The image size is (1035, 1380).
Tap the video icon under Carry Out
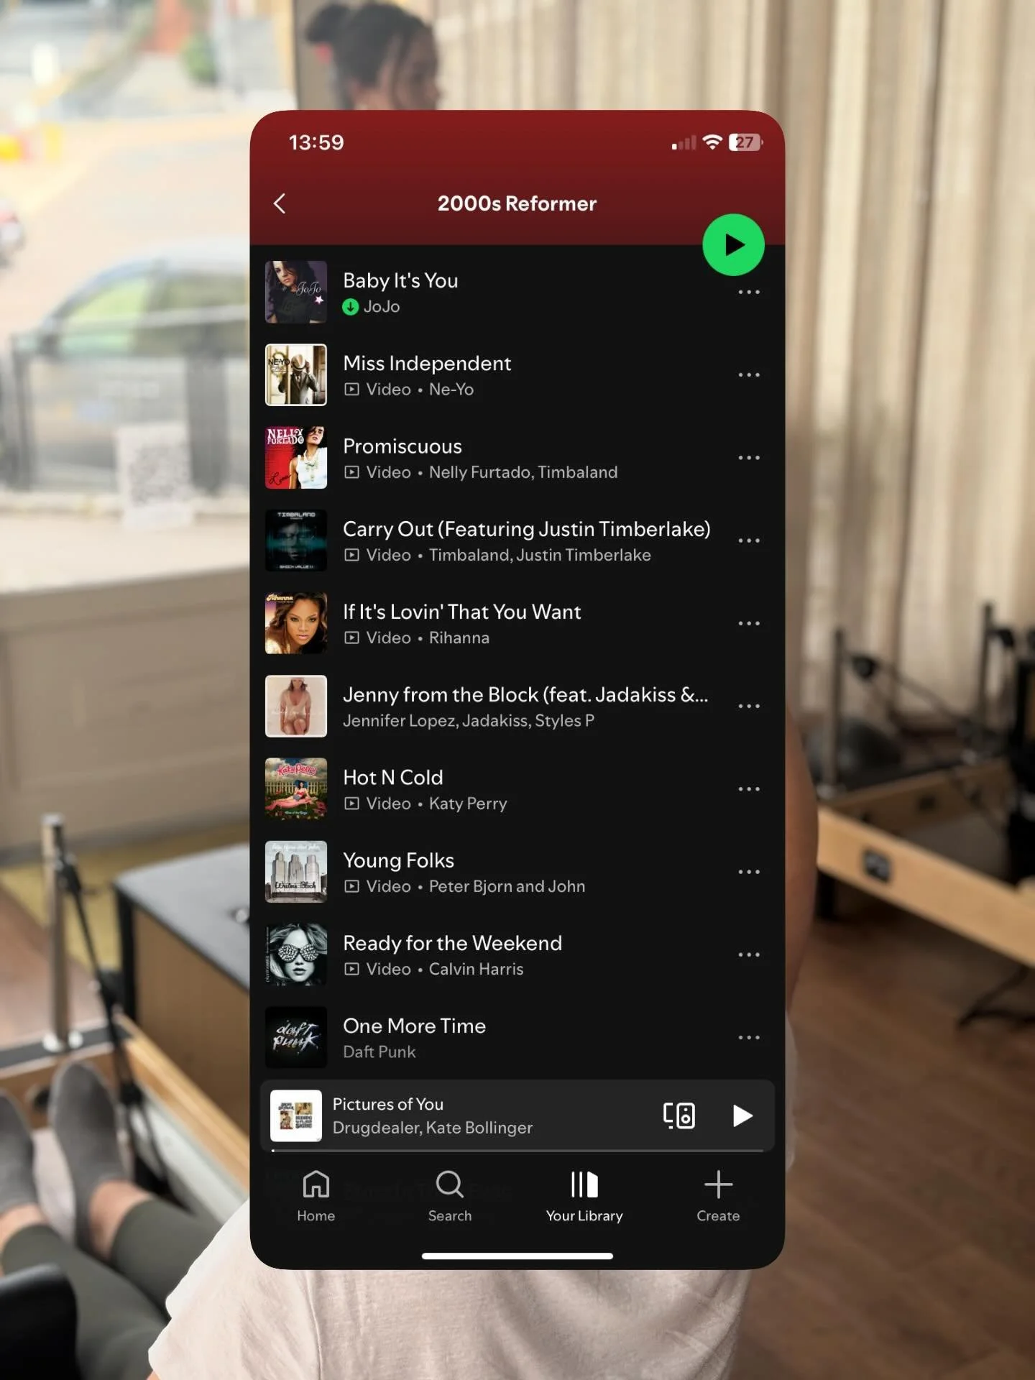tap(351, 555)
